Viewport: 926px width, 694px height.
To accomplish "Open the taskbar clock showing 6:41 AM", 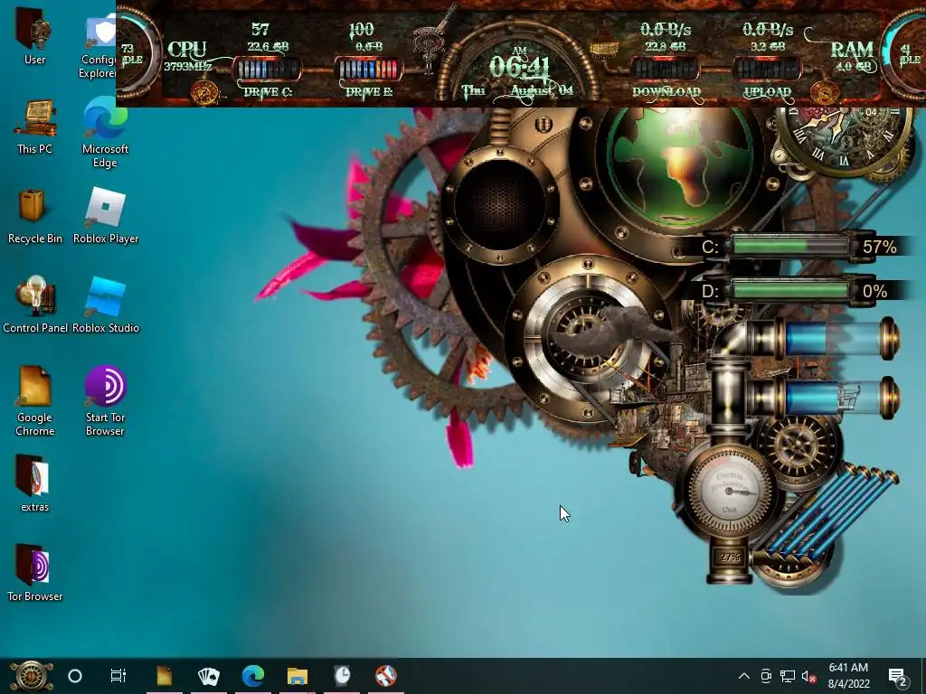I will (848, 676).
